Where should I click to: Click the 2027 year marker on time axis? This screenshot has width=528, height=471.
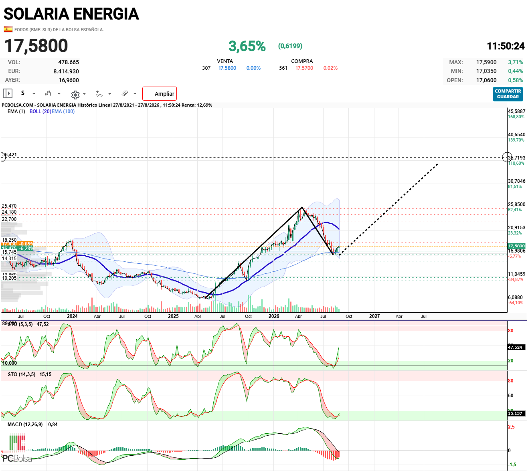[x=374, y=316]
